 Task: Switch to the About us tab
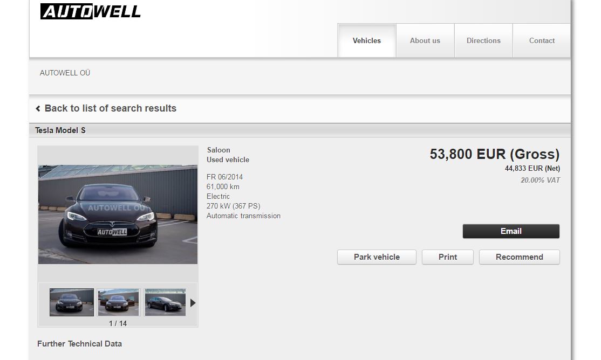(x=425, y=41)
